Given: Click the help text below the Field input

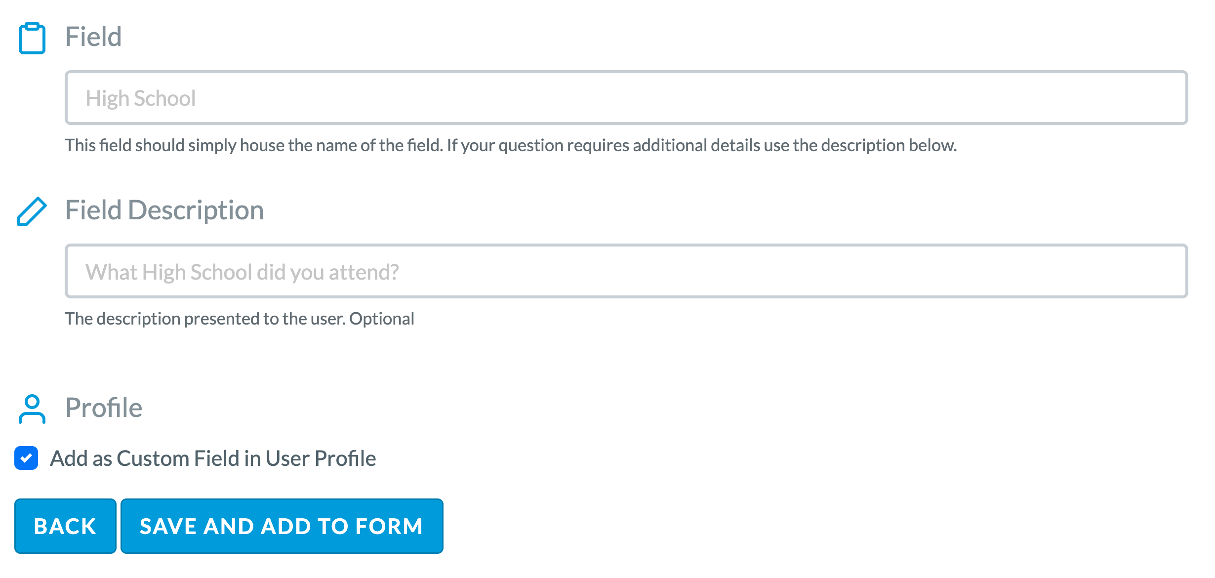Looking at the screenshot, I should 511,145.
